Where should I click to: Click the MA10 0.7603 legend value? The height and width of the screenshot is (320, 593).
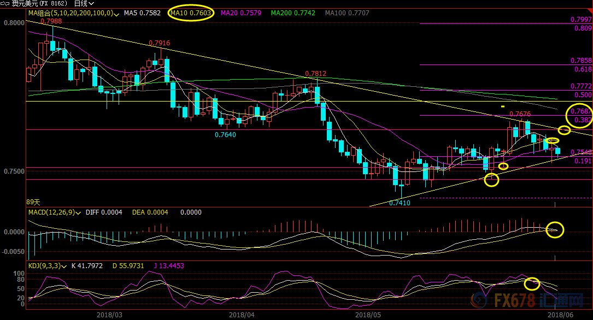[x=191, y=13]
